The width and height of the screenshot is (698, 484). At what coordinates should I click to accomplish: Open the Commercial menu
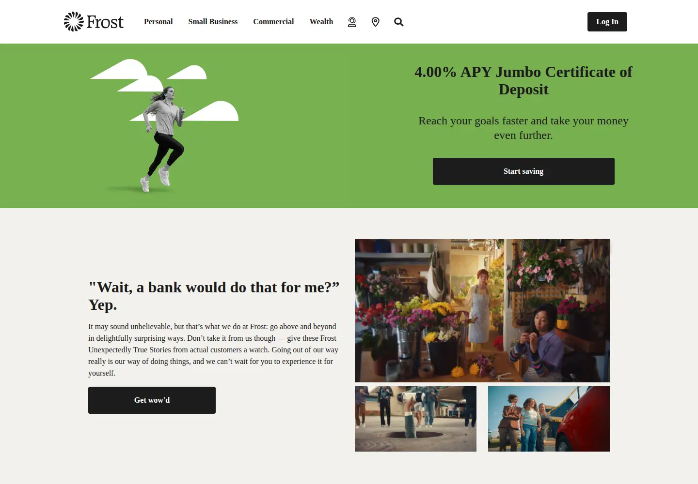click(273, 22)
